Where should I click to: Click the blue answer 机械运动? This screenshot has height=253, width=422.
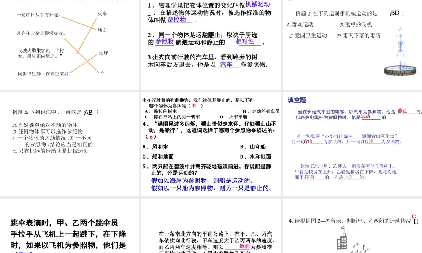point(257,5)
